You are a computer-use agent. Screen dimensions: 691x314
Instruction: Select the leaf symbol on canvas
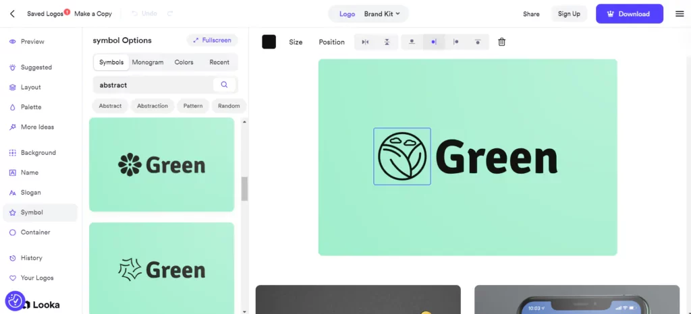pos(402,156)
